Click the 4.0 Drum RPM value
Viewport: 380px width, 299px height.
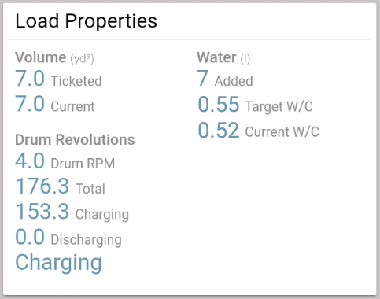[30, 161]
